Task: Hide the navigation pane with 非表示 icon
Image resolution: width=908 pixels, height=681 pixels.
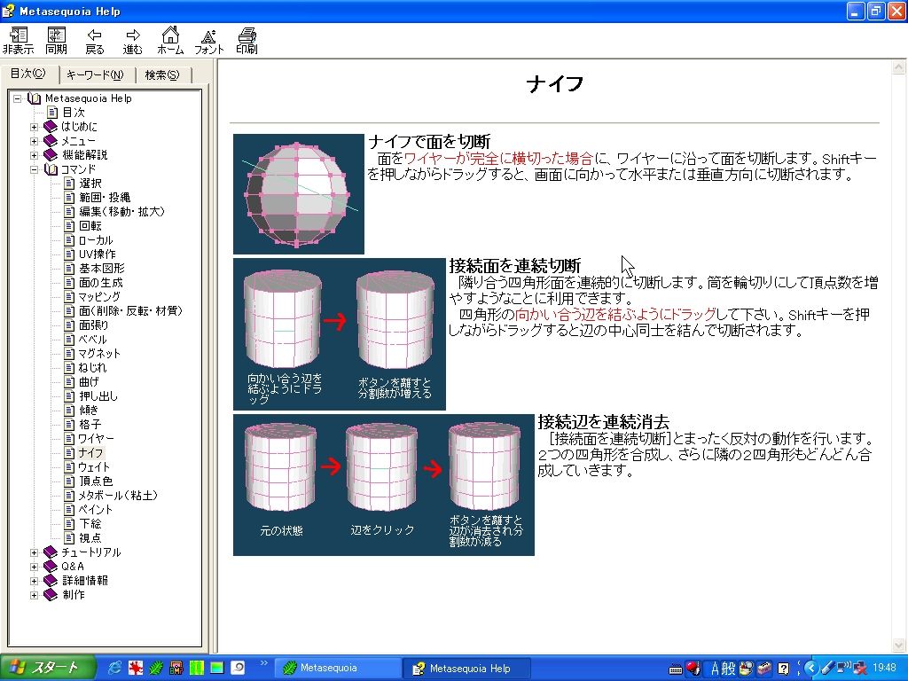Action: [18, 39]
